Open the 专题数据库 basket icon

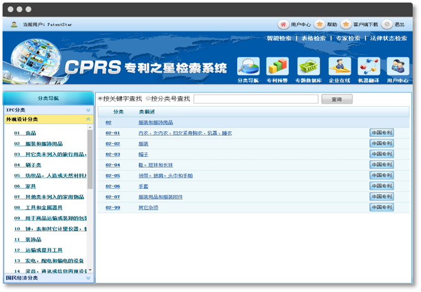(309, 66)
